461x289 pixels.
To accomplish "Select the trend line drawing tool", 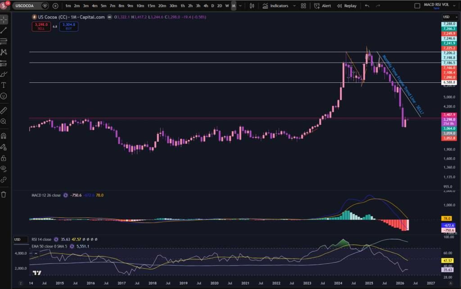I will coord(4,30).
